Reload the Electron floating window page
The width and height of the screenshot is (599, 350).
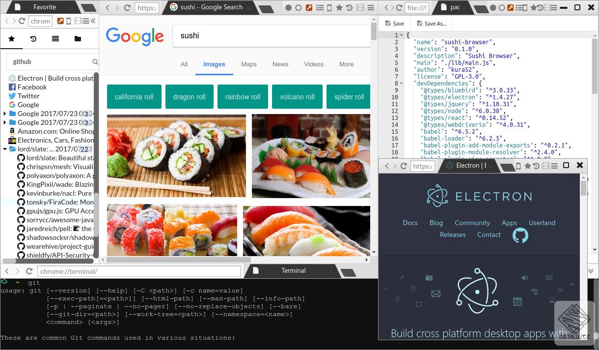tap(404, 166)
